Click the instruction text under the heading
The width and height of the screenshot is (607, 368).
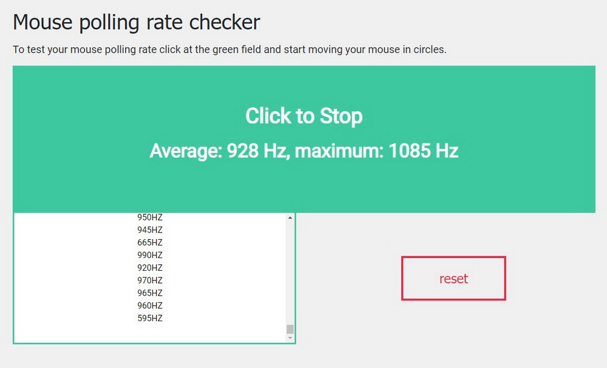click(229, 50)
